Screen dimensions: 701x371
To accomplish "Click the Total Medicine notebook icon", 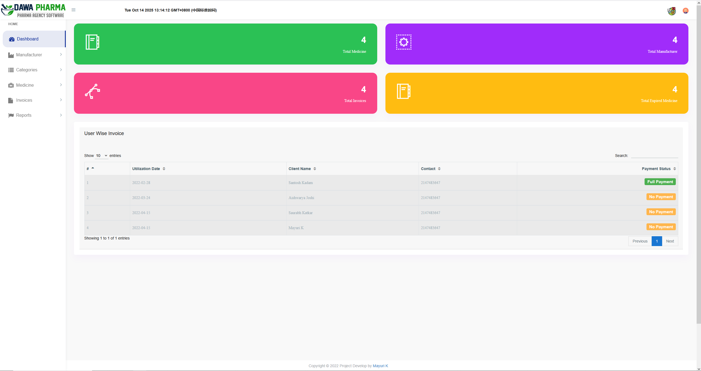I will coord(92,42).
